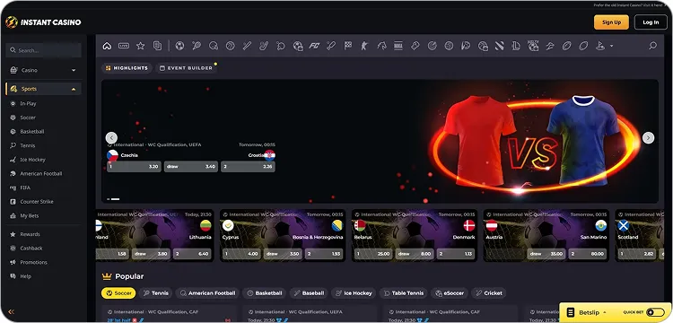Select checkered racing flag icon in toolbar
Viewport: 673px width, 323px height.
point(348,46)
